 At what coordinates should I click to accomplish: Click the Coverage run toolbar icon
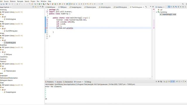click(x=44, y=4)
